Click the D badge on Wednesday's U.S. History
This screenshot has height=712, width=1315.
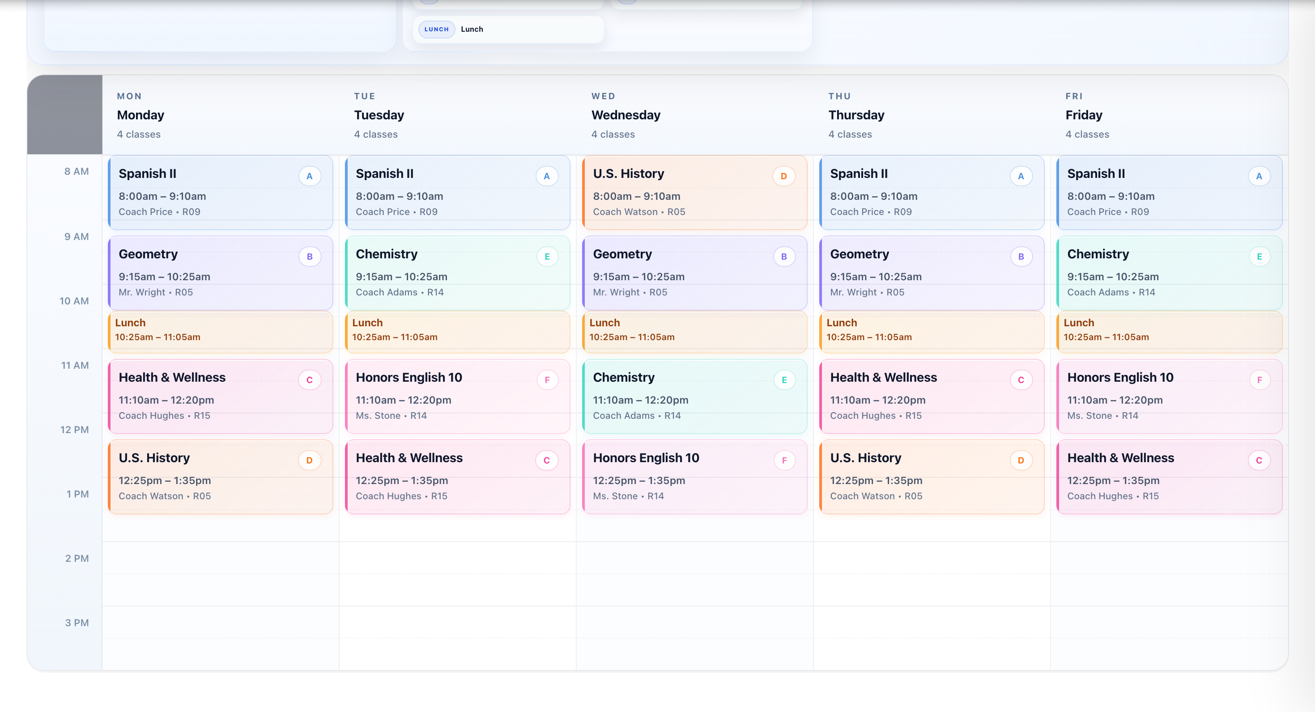[x=783, y=177]
